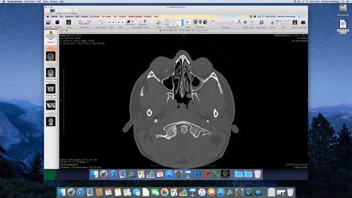Open the Network menu in OsiriX
The height and width of the screenshot is (198, 352).
(69, 16)
